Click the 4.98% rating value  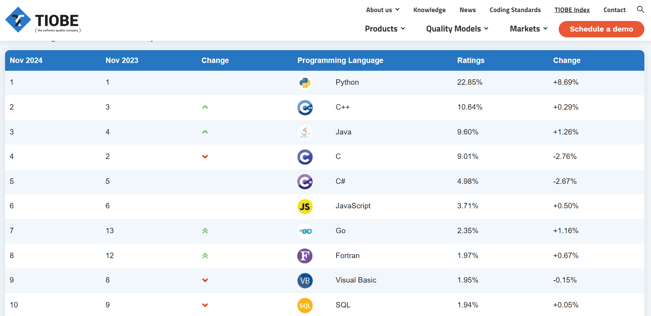pyautogui.click(x=468, y=181)
